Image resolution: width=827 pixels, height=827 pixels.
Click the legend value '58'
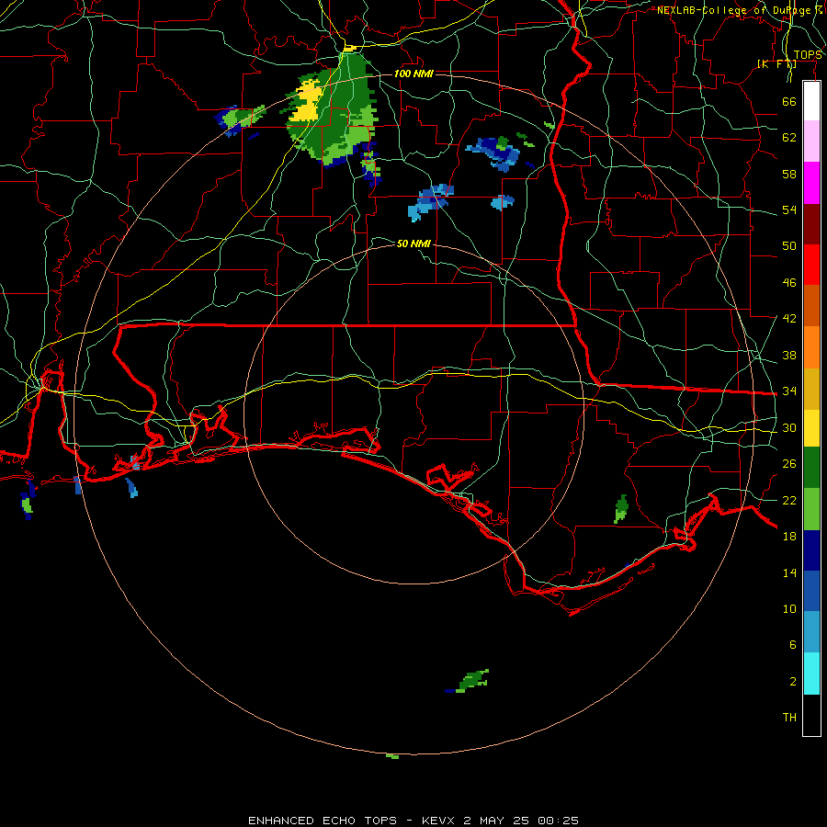789,174
